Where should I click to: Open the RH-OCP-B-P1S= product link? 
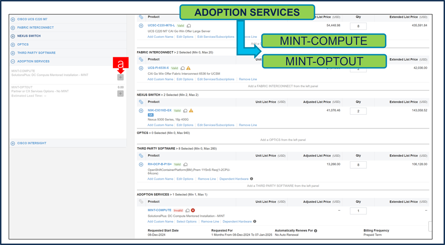pos(160,164)
